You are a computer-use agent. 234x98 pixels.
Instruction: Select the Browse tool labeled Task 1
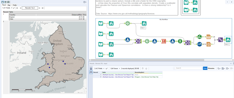tap(144, 23)
